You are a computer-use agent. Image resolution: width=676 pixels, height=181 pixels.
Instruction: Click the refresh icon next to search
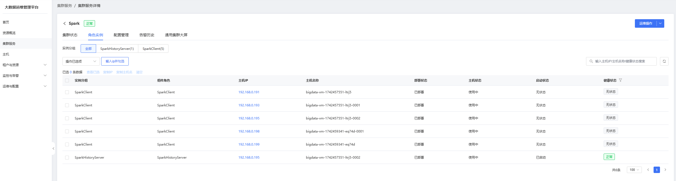click(x=664, y=61)
